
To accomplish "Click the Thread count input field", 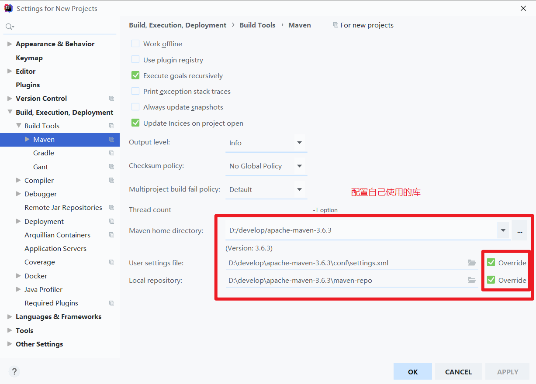I will [x=266, y=210].
